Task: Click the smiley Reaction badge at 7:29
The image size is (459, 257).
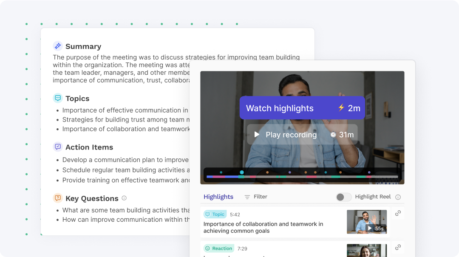Action: [218, 248]
